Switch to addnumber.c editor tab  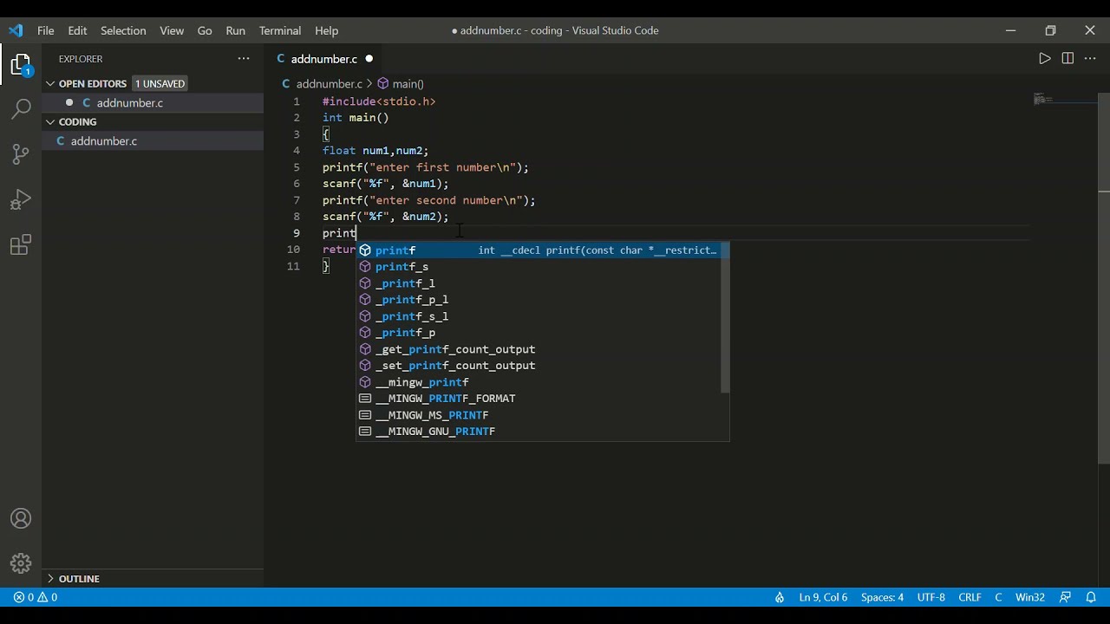click(x=324, y=59)
